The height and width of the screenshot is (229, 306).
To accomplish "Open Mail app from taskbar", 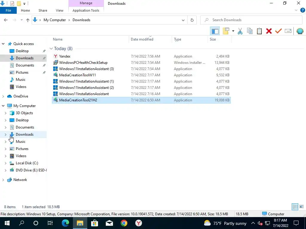I will point(109,223).
